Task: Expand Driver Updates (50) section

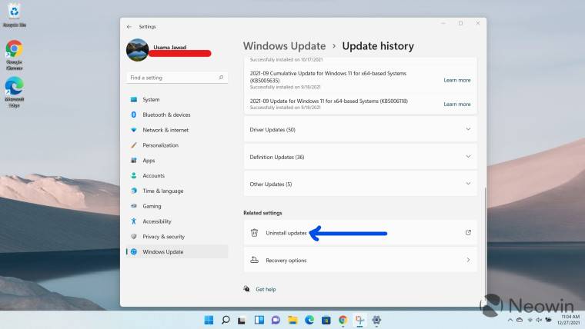Action: click(x=468, y=129)
